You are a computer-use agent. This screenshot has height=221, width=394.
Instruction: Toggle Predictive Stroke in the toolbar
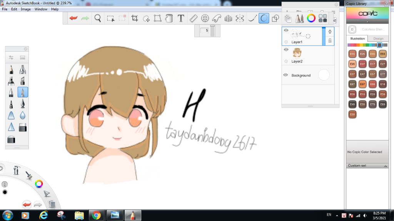[x=264, y=18]
